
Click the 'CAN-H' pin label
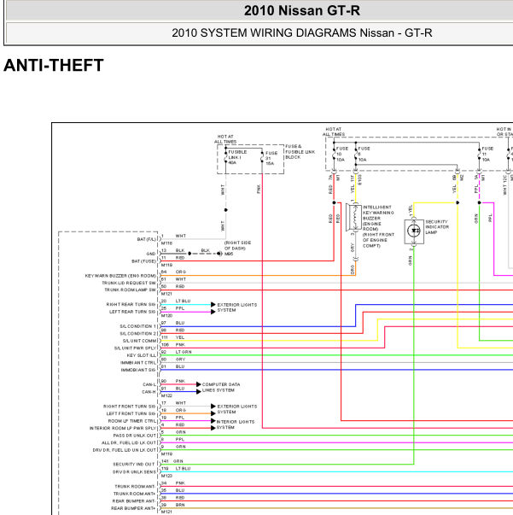tap(149, 392)
